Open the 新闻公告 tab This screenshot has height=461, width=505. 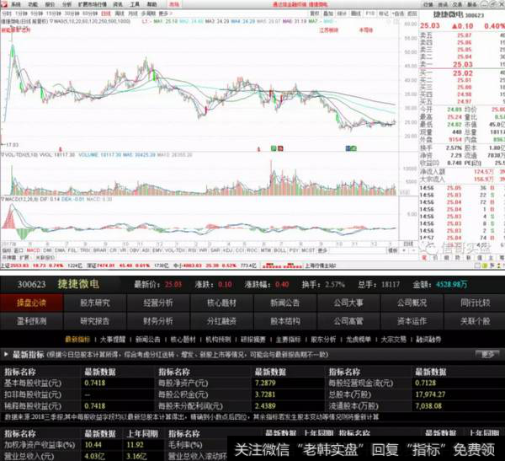click(285, 303)
